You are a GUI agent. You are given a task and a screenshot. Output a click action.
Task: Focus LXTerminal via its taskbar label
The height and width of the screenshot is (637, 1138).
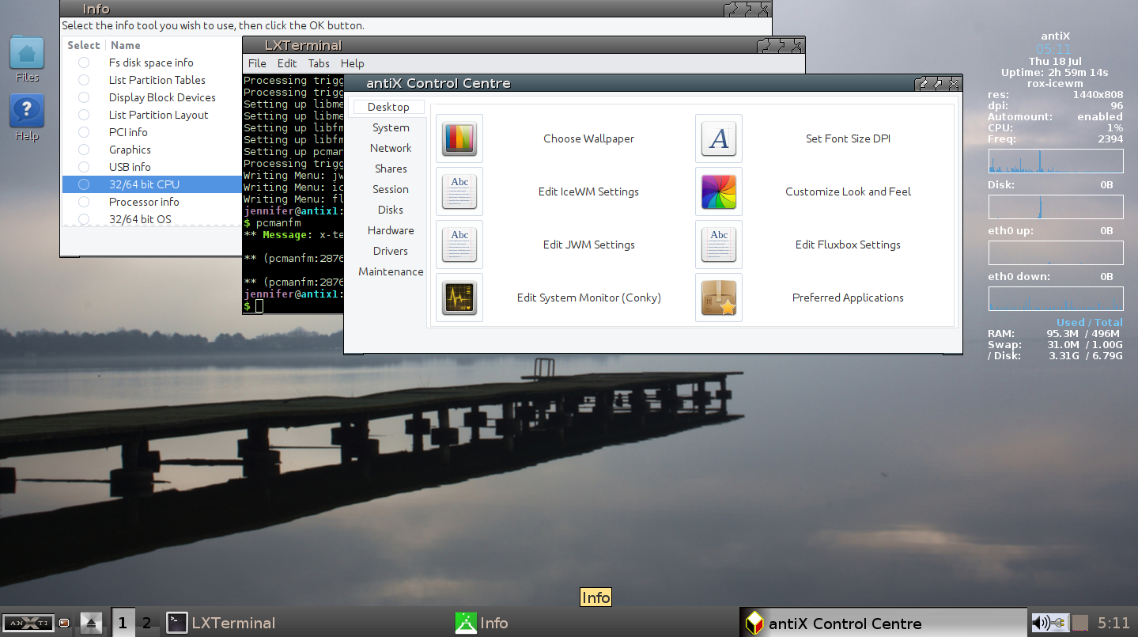tap(233, 624)
